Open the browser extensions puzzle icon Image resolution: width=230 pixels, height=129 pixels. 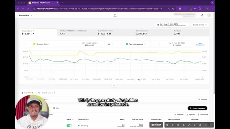200,9
